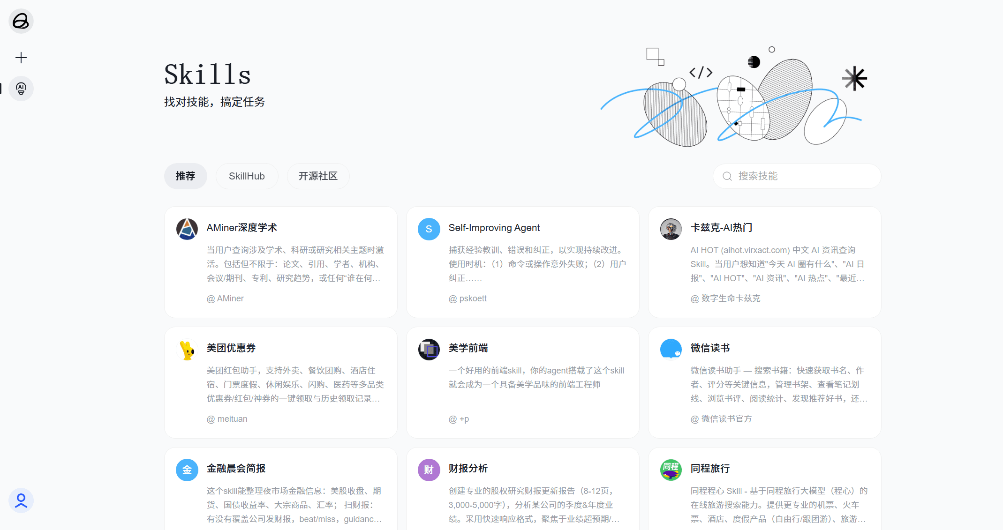Open the 美团优惠券 skill title

(231, 348)
